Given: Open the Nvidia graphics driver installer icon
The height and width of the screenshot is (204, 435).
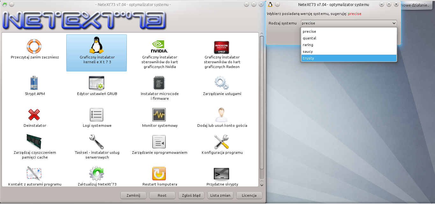Looking at the screenshot, I should pyautogui.click(x=159, y=46).
